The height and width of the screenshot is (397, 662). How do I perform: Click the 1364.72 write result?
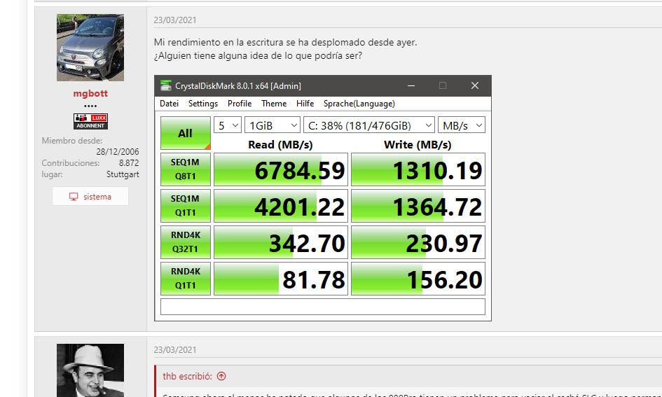418,206
